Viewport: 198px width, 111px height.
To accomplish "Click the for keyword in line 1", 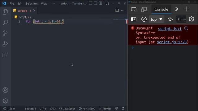I will pyautogui.click(x=28, y=22).
